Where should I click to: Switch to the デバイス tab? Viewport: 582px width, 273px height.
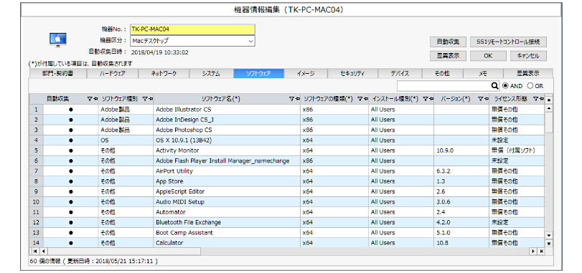(400, 73)
